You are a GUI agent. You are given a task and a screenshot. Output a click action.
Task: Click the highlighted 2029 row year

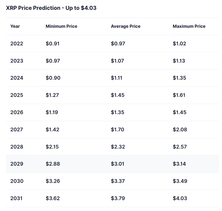point(17,164)
